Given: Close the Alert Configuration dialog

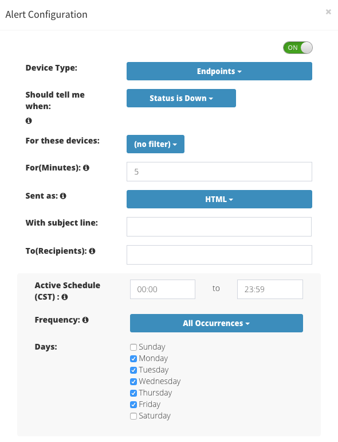Looking at the screenshot, I should [328, 12].
